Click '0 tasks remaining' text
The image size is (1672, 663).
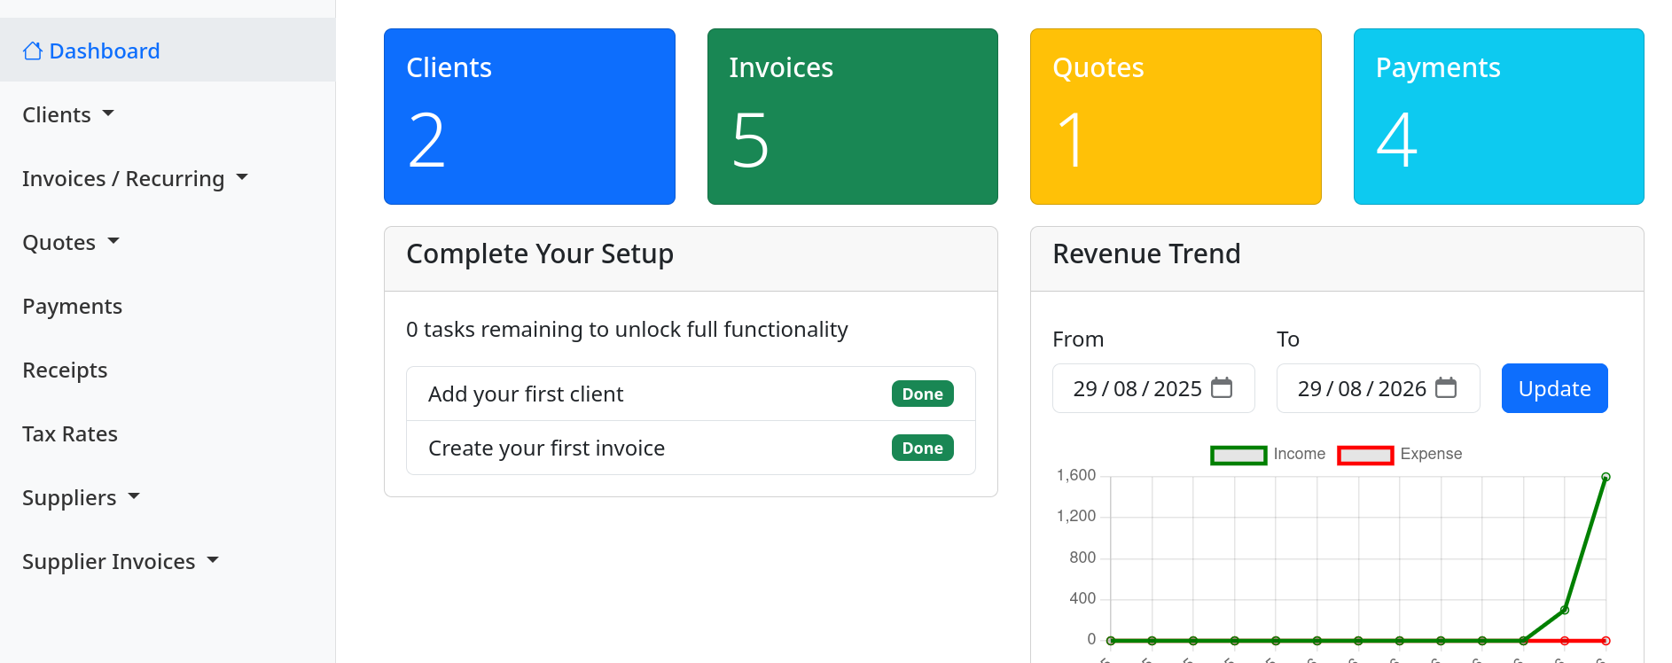[627, 330]
